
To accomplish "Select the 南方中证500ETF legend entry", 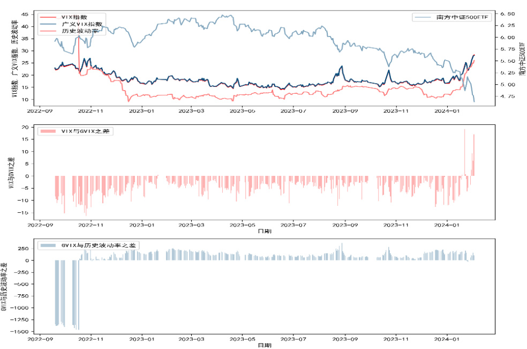I will point(461,17).
